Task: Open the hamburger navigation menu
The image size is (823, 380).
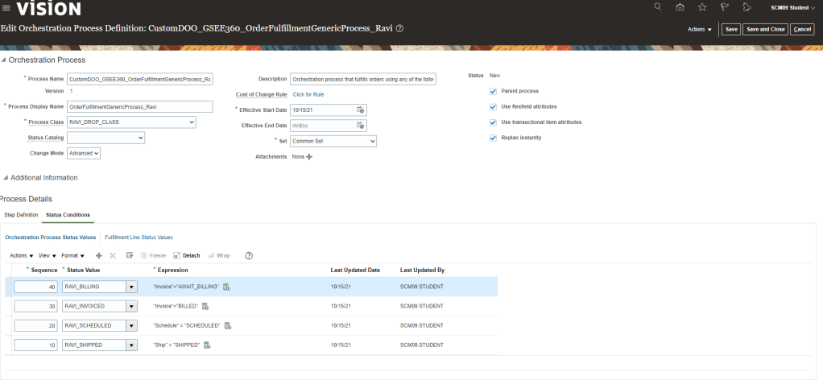Action: pyautogui.click(x=6, y=8)
